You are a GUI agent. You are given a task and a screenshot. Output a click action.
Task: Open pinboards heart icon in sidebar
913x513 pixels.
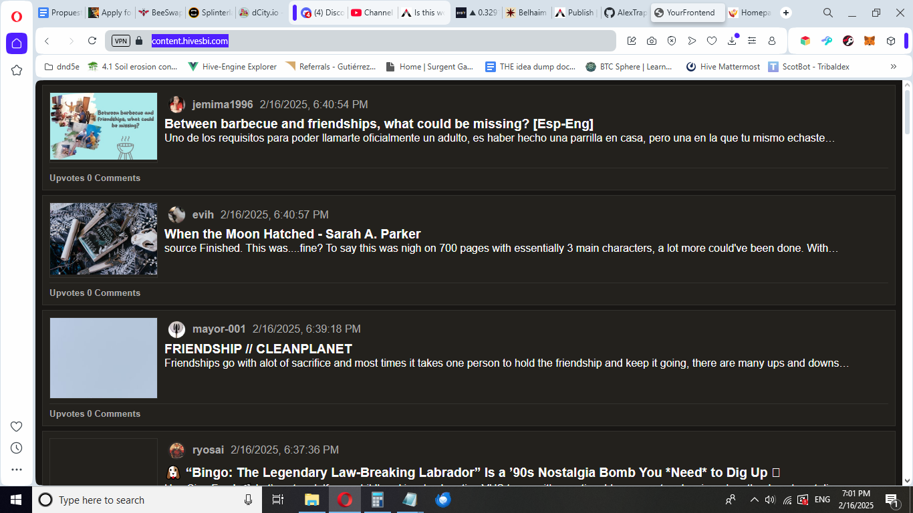click(17, 427)
